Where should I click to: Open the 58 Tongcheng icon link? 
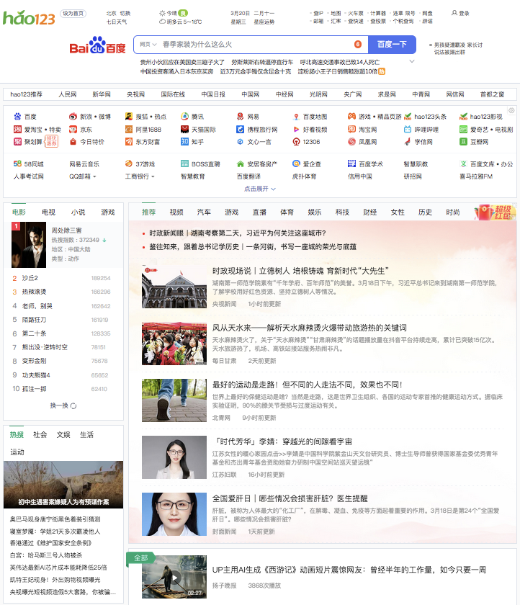coord(17,163)
